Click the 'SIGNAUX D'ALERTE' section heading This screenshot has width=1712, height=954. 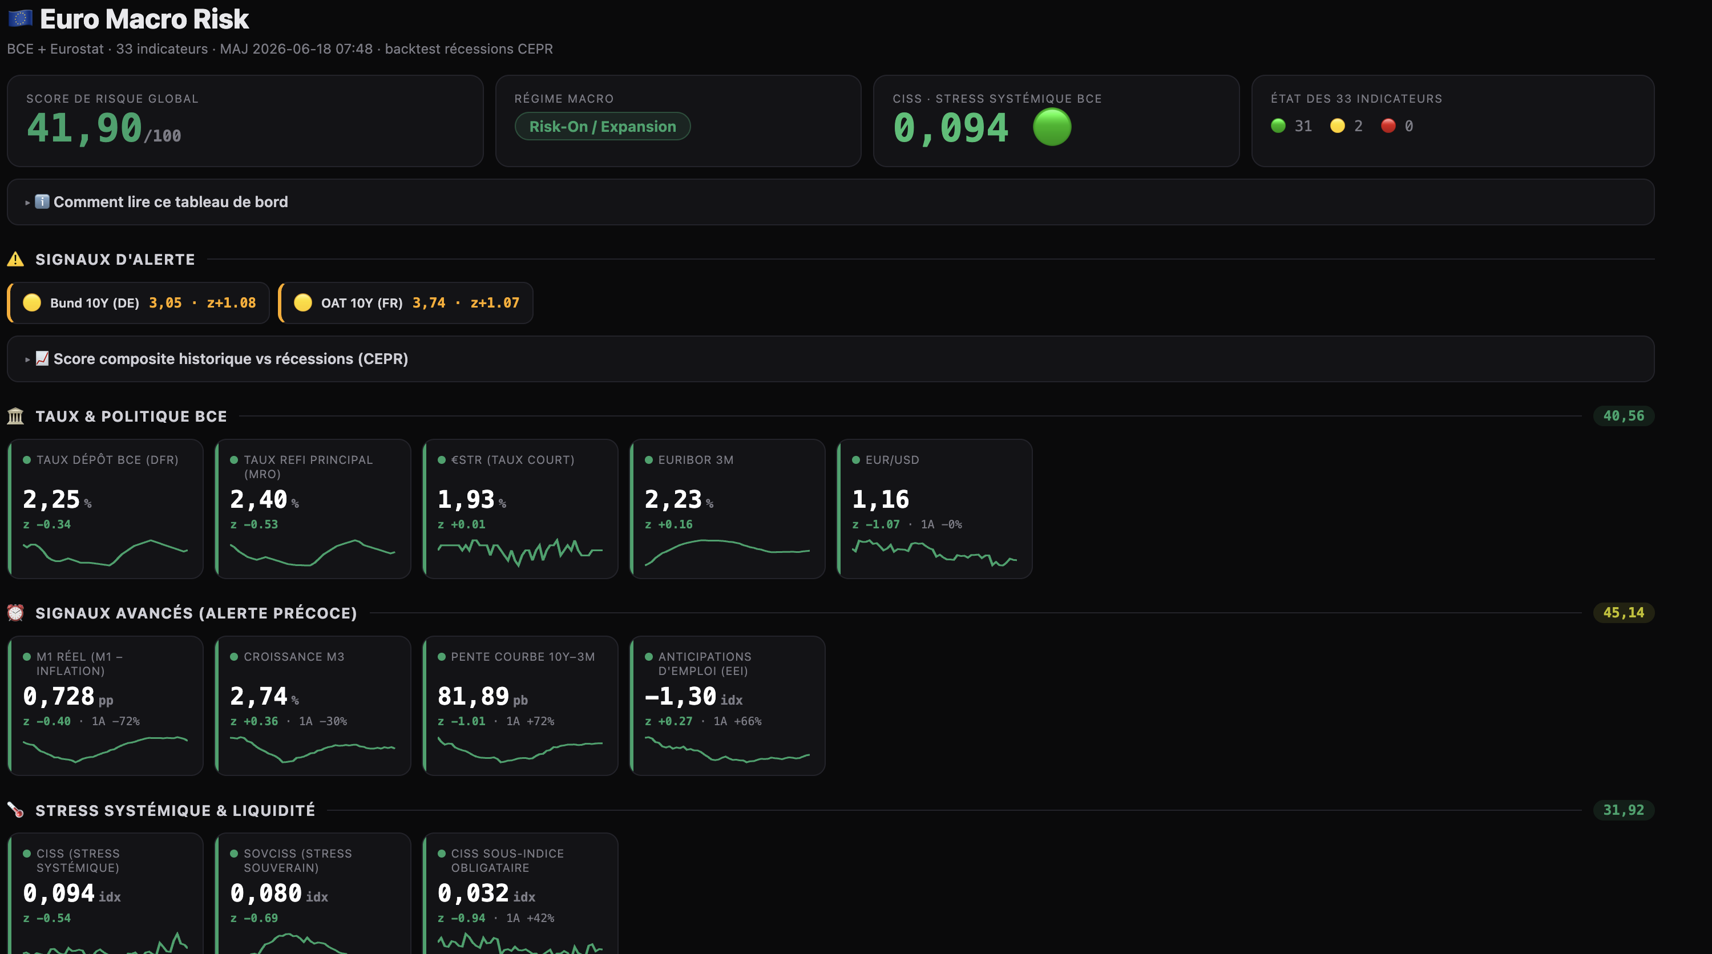pos(115,260)
